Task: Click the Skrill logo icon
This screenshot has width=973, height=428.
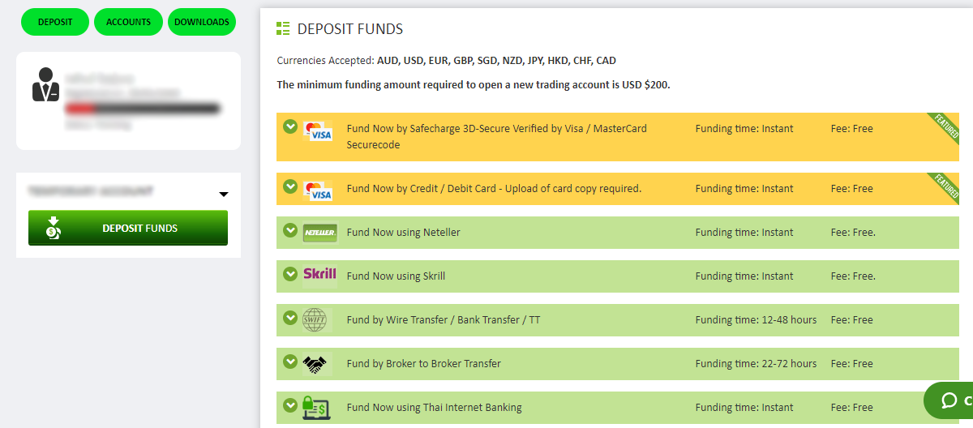Action: [319, 275]
